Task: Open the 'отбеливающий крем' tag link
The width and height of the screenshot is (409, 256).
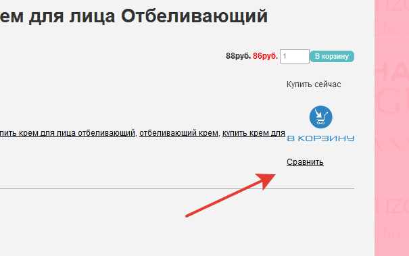Action: point(178,133)
